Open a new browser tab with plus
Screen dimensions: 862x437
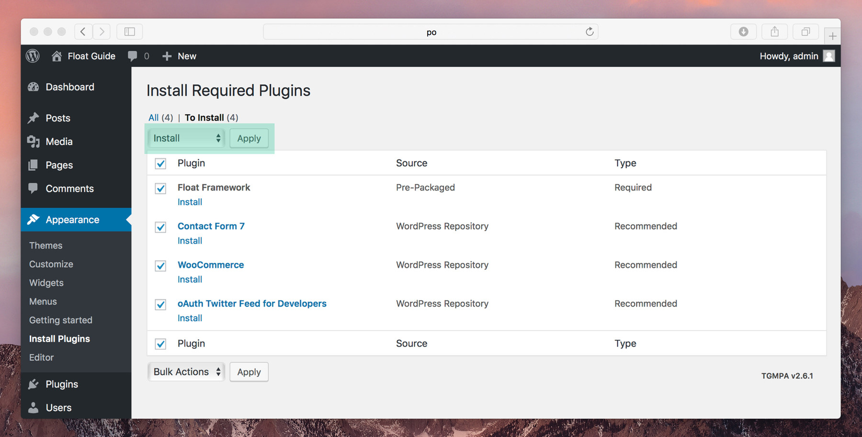[832, 36]
